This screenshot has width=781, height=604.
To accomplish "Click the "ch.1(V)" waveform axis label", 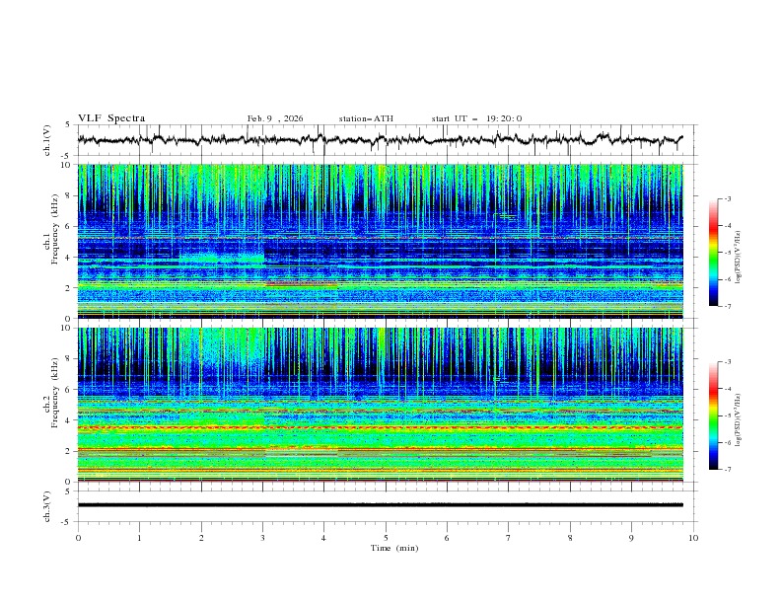I will [47, 140].
